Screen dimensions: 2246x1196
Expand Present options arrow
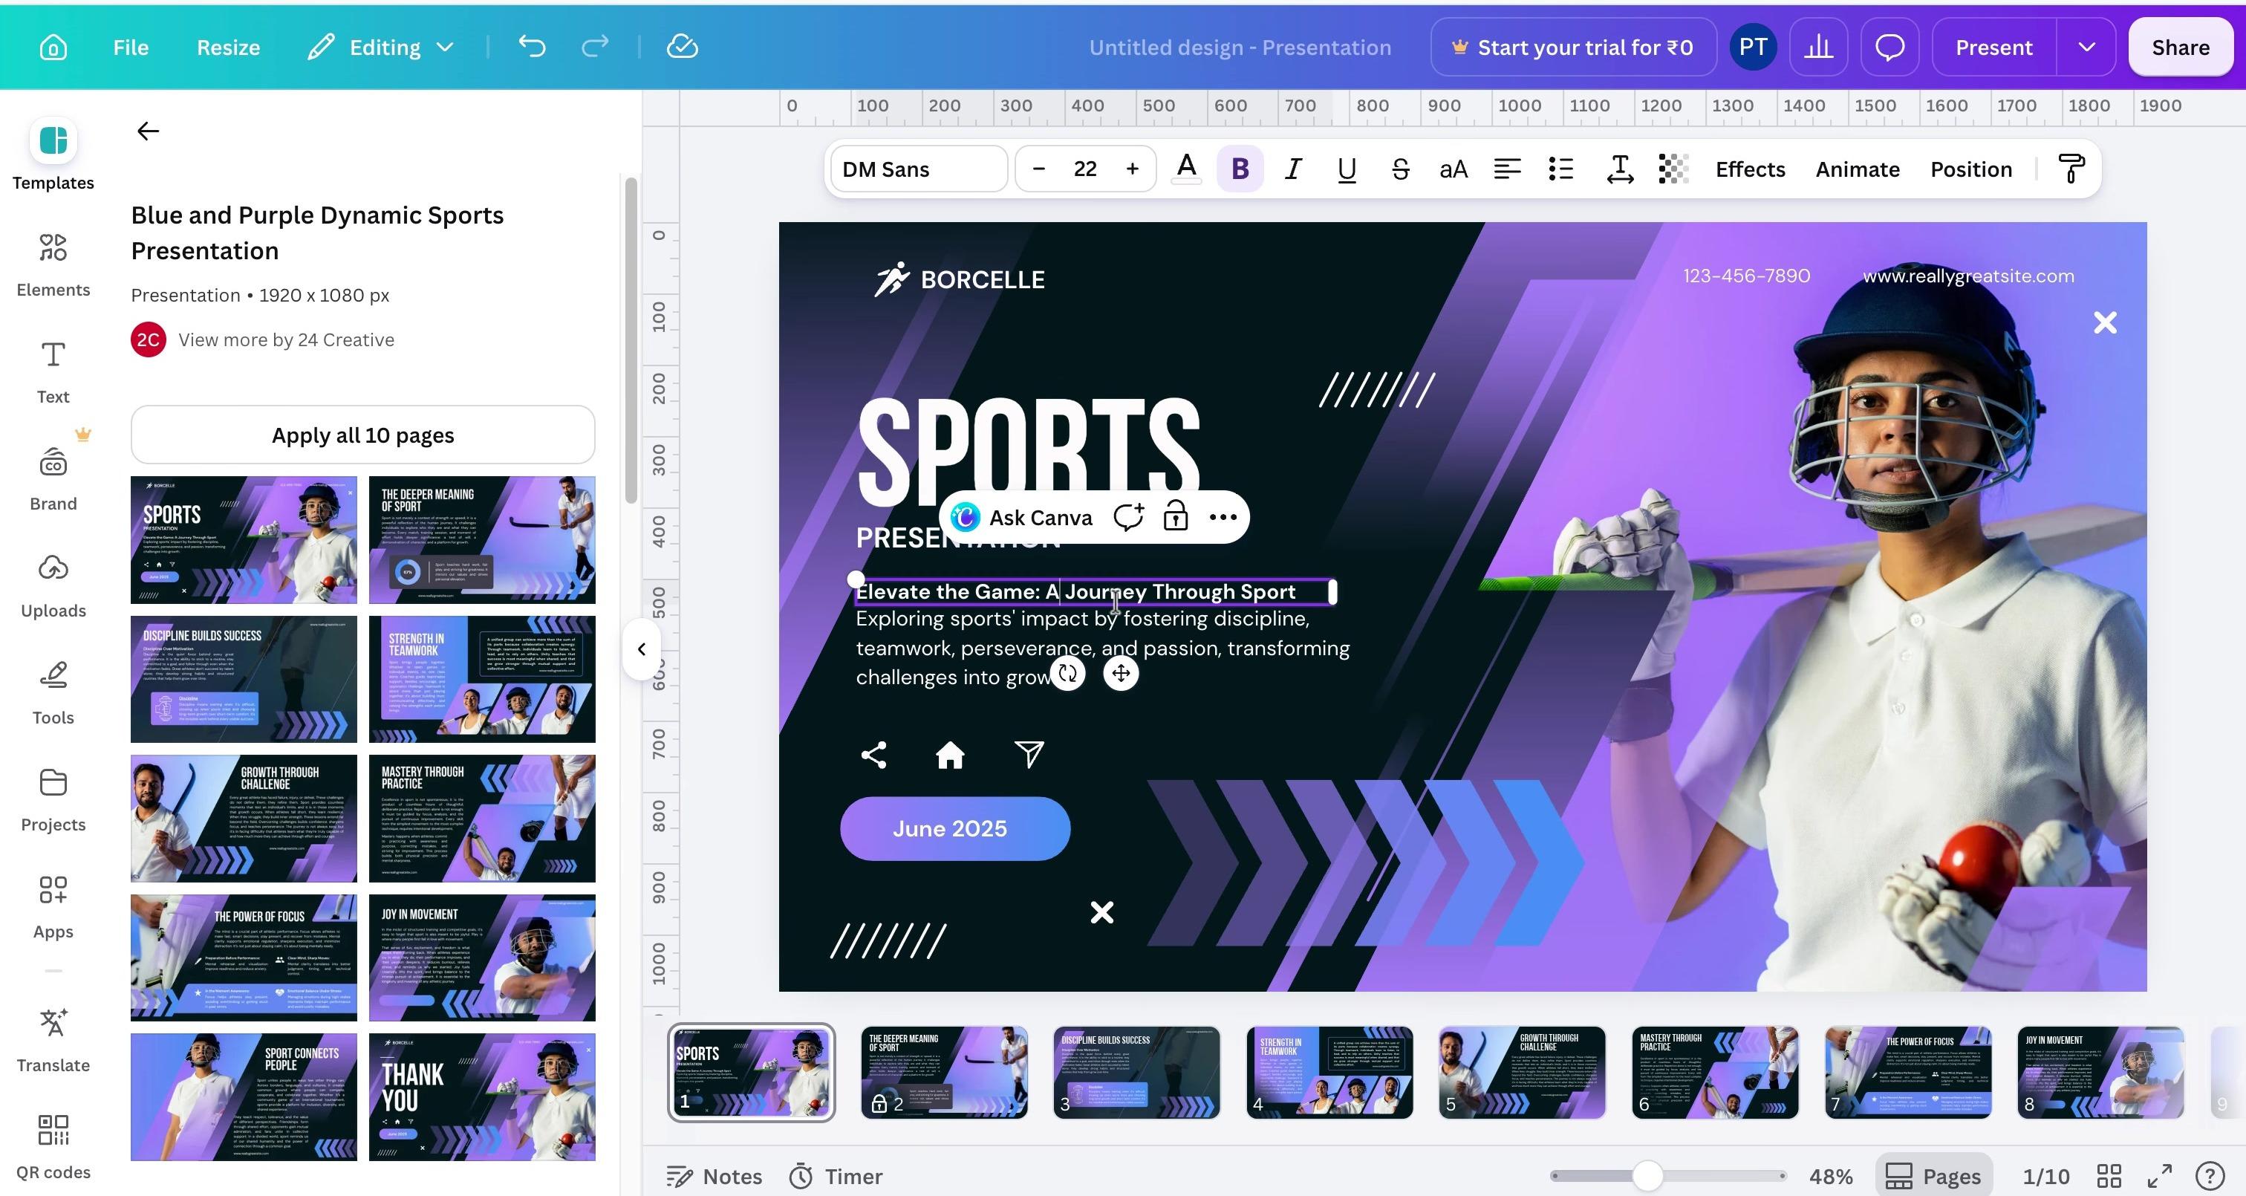point(2086,47)
